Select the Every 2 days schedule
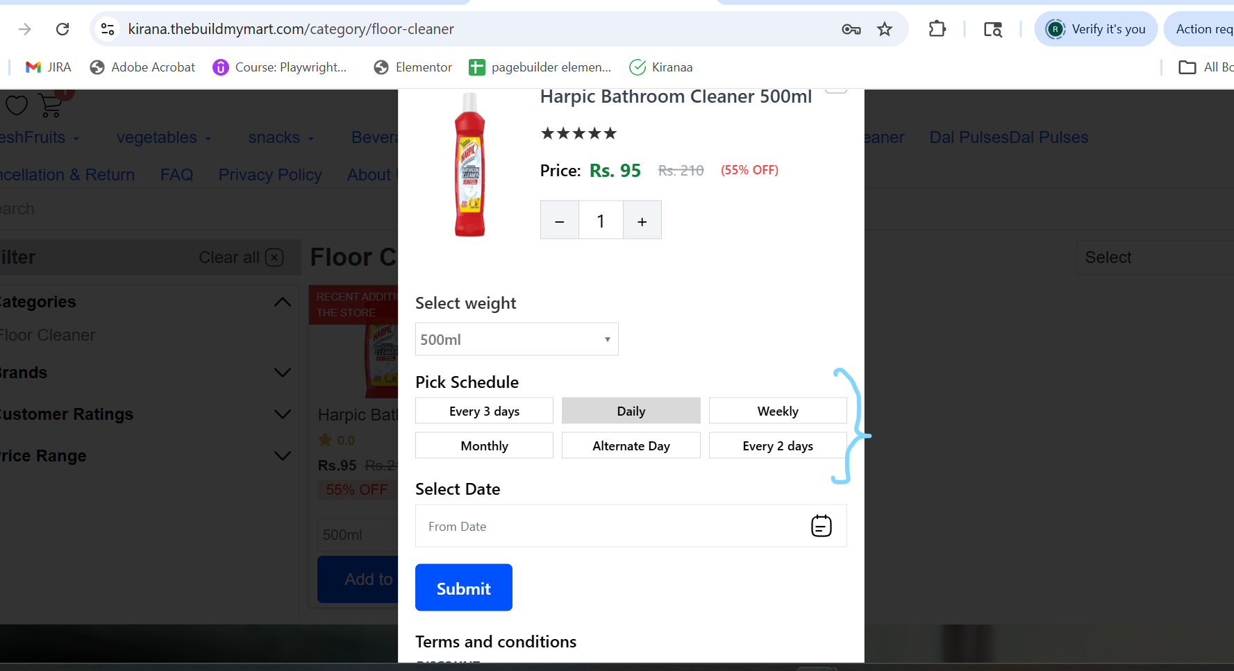 coord(778,445)
